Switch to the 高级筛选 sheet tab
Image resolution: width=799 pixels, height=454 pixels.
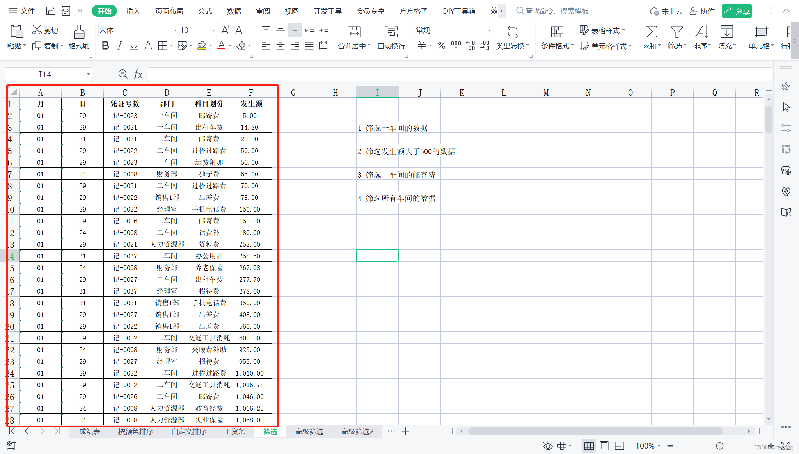pos(309,431)
